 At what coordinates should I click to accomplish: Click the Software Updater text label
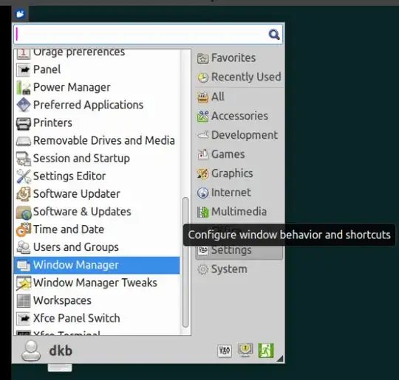click(77, 194)
